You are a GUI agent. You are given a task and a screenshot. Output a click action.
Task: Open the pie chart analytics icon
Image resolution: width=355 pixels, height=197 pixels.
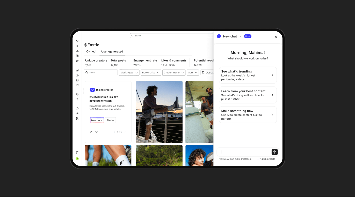[77, 85]
